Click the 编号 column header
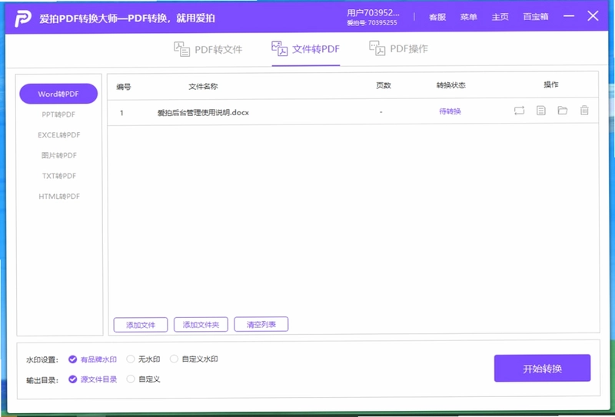Viewport: 615px width, 417px height. 124,87
